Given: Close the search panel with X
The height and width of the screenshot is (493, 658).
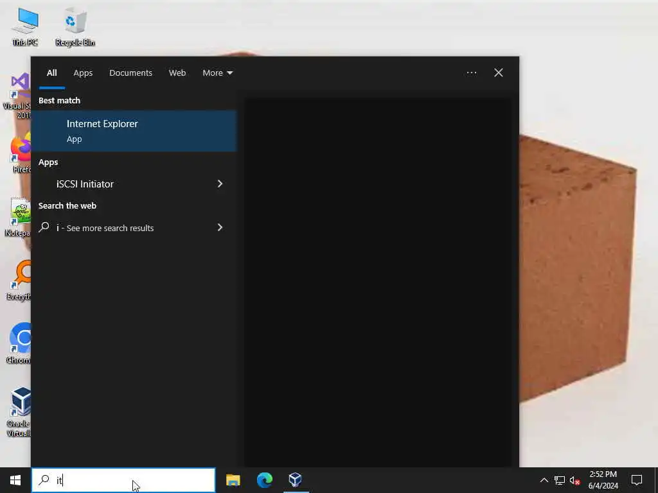Looking at the screenshot, I should pos(499,73).
